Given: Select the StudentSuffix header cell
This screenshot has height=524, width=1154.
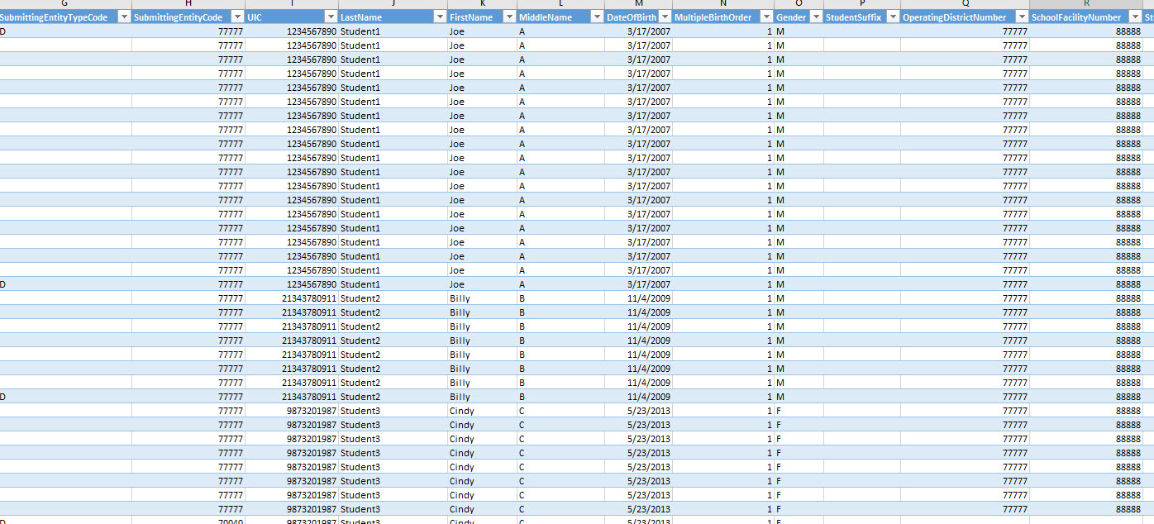Looking at the screenshot, I should [x=862, y=17].
